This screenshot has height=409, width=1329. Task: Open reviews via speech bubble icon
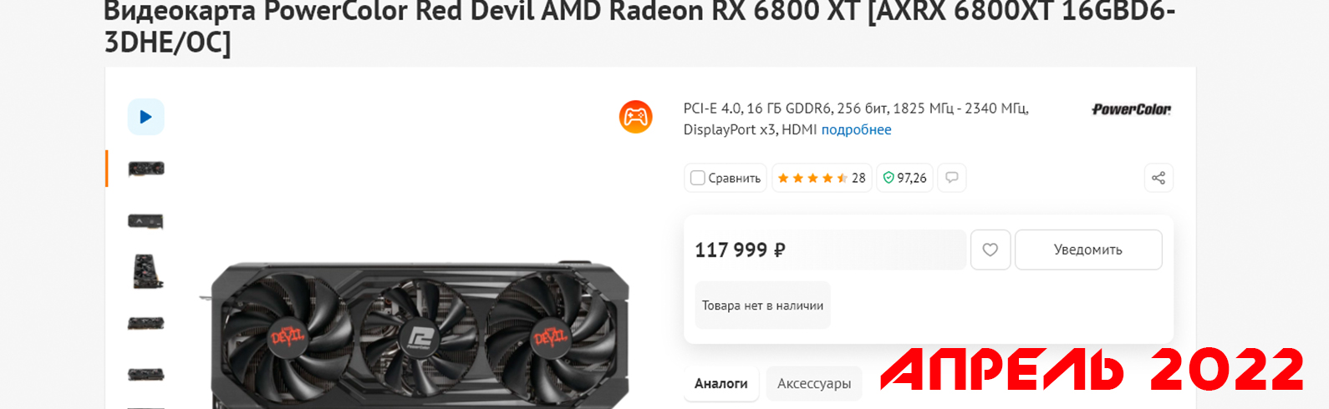[952, 178]
